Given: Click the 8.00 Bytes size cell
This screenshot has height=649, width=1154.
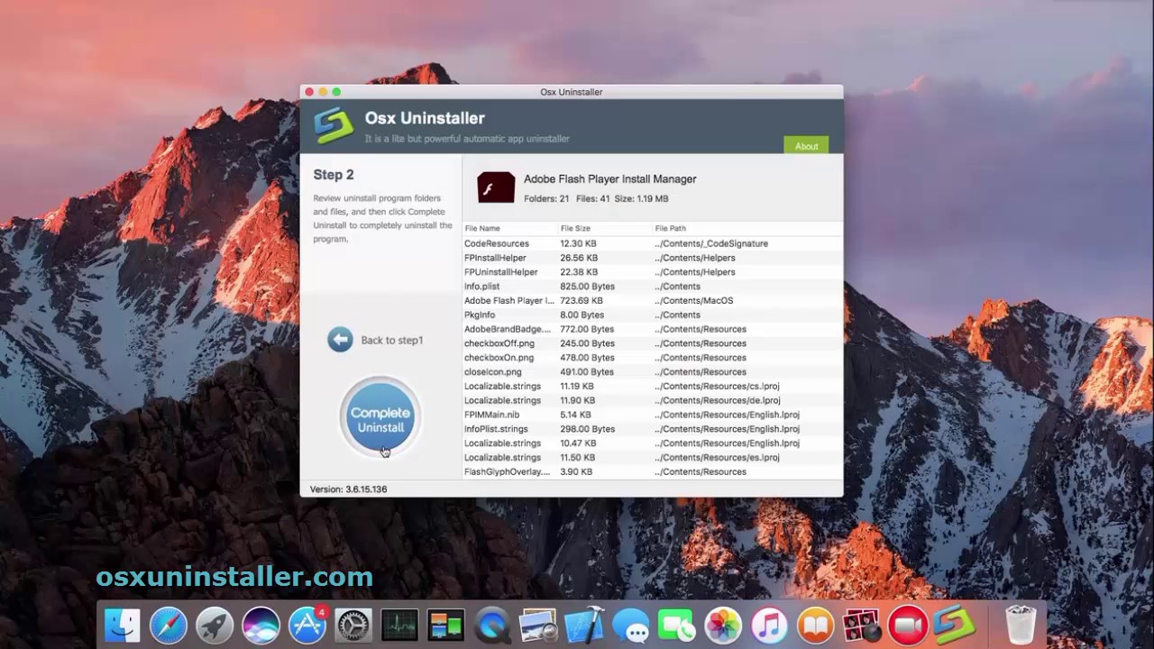Looking at the screenshot, I should 582,315.
